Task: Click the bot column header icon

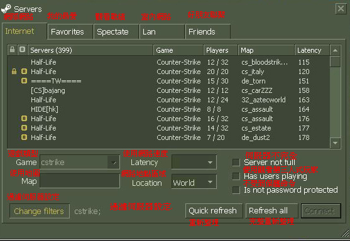Action: (x=22, y=50)
